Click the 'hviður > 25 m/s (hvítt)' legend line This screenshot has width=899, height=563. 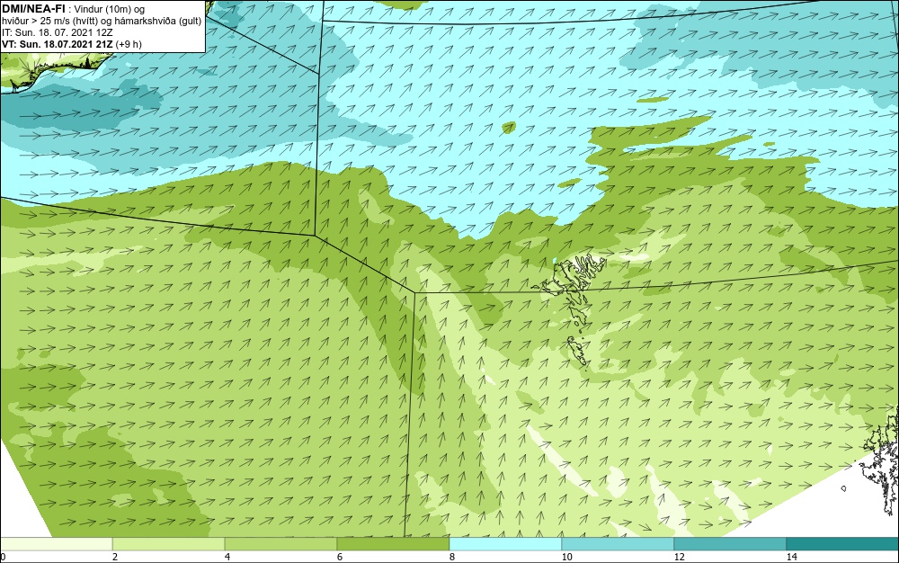pos(53,21)
